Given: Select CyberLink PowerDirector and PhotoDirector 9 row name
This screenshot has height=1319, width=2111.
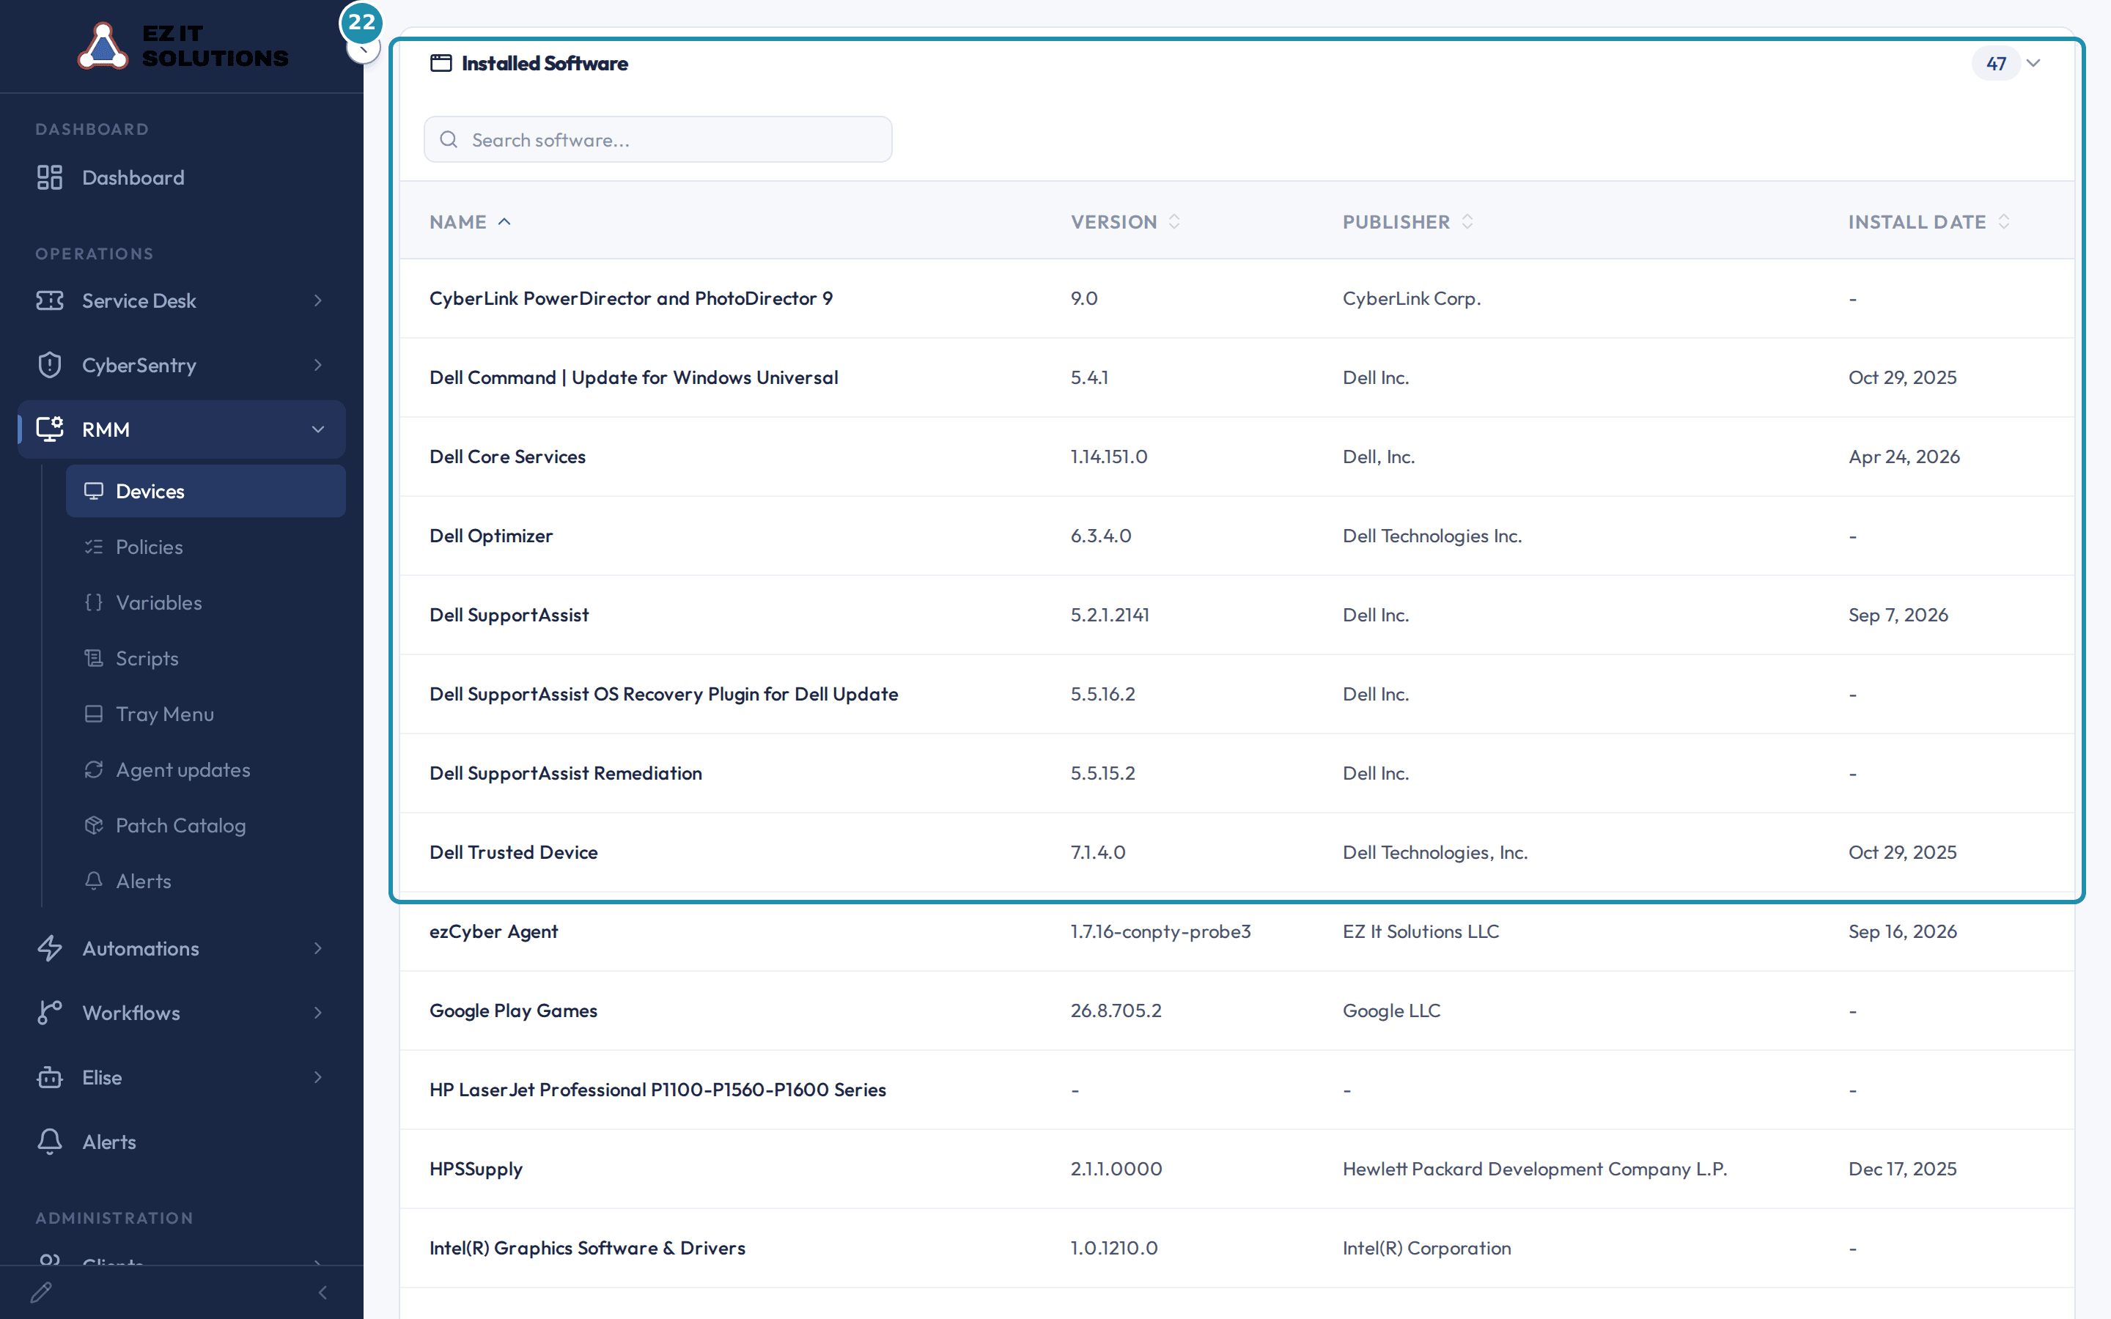Looking at the screenshot, I should [630, 298].
